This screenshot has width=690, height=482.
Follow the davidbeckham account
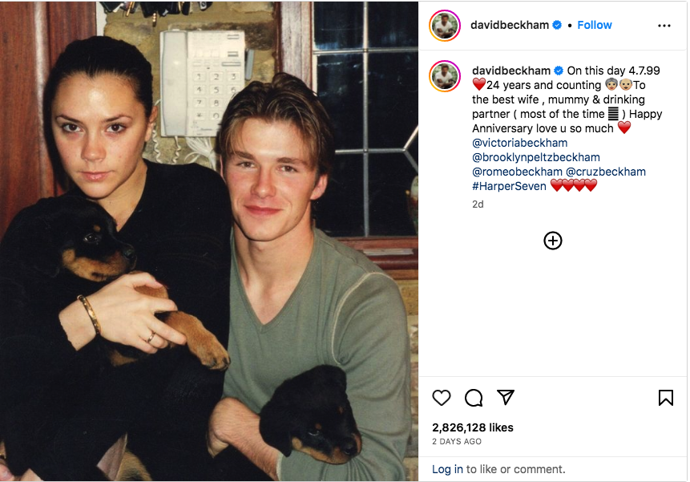595,25
